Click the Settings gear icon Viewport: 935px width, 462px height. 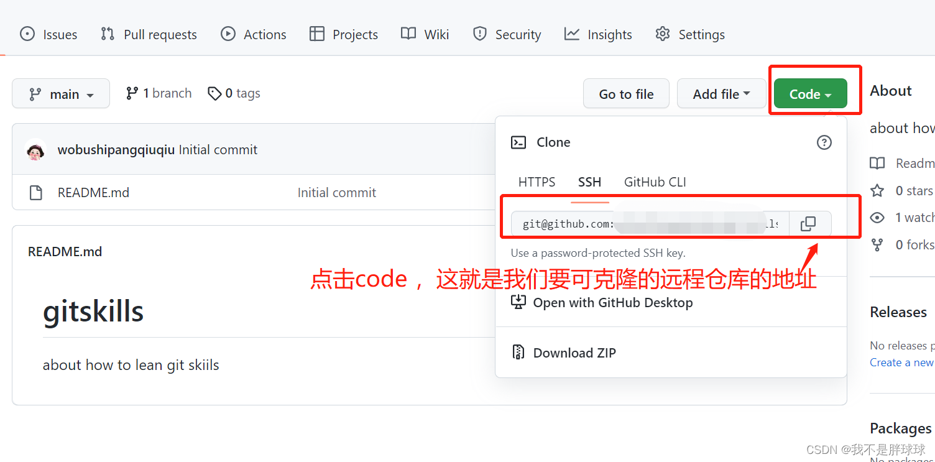click(x=663, y=34)
